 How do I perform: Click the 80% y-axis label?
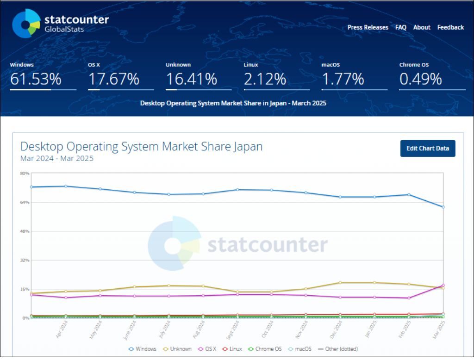pyautogui.click(x=25, y=173)
